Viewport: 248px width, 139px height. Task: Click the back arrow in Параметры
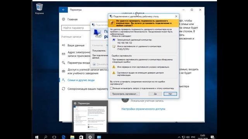[64, 10]
